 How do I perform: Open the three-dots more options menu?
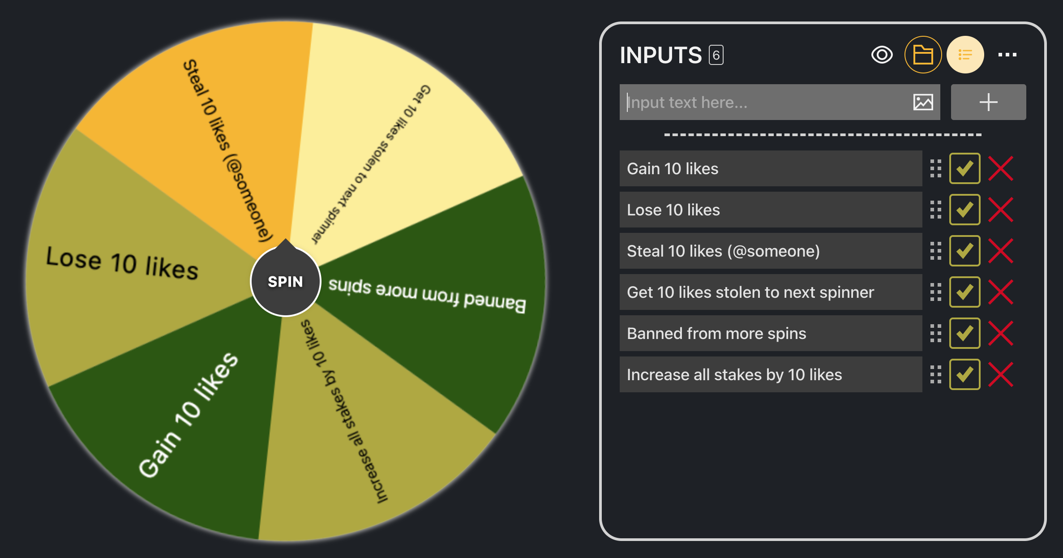[x=1007, y=55]
